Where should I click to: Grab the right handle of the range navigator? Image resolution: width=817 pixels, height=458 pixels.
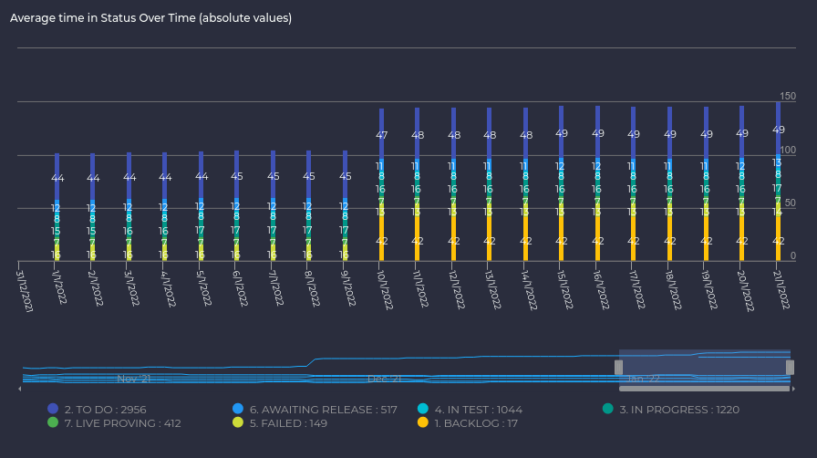790,368
